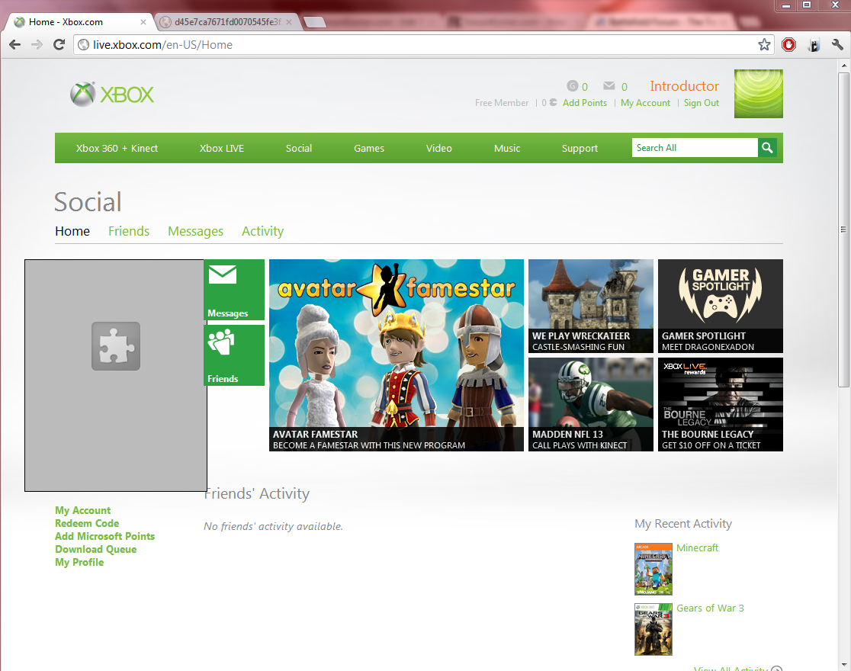This screenshot has height=671, width=851.
Task: Click the red ad-blocker extension icon
Action: tap(788, 44)
